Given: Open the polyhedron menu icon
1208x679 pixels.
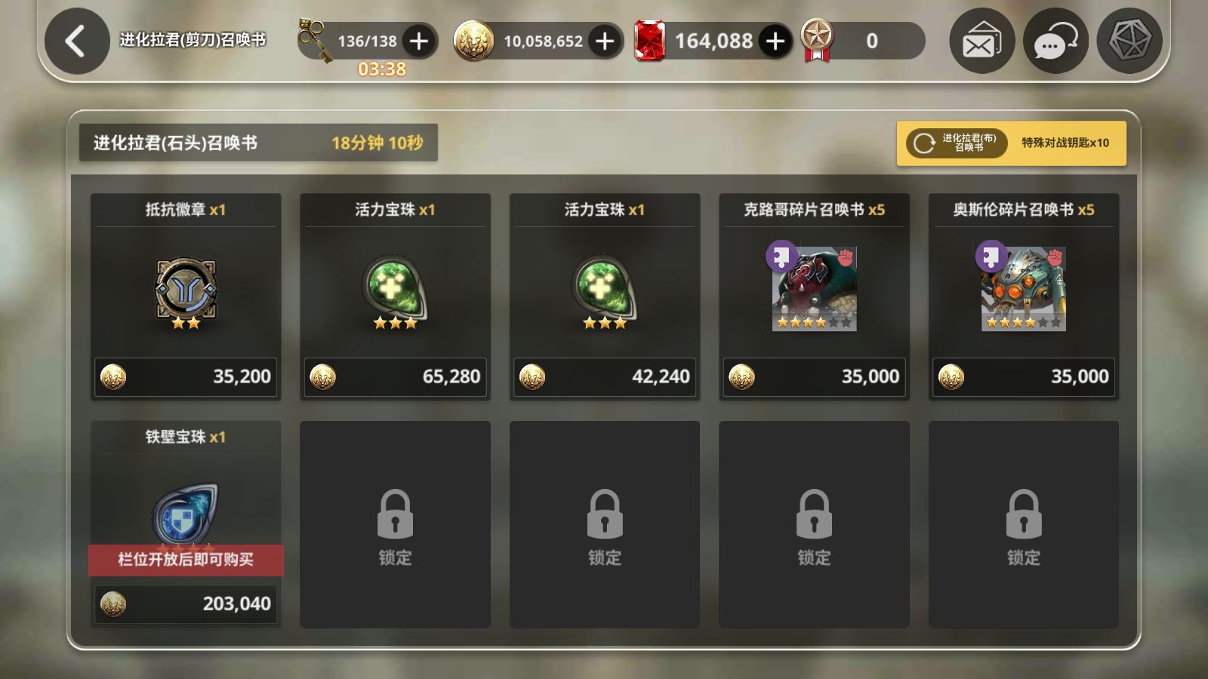Looking at the screenshot, I should pos(1129,41).
